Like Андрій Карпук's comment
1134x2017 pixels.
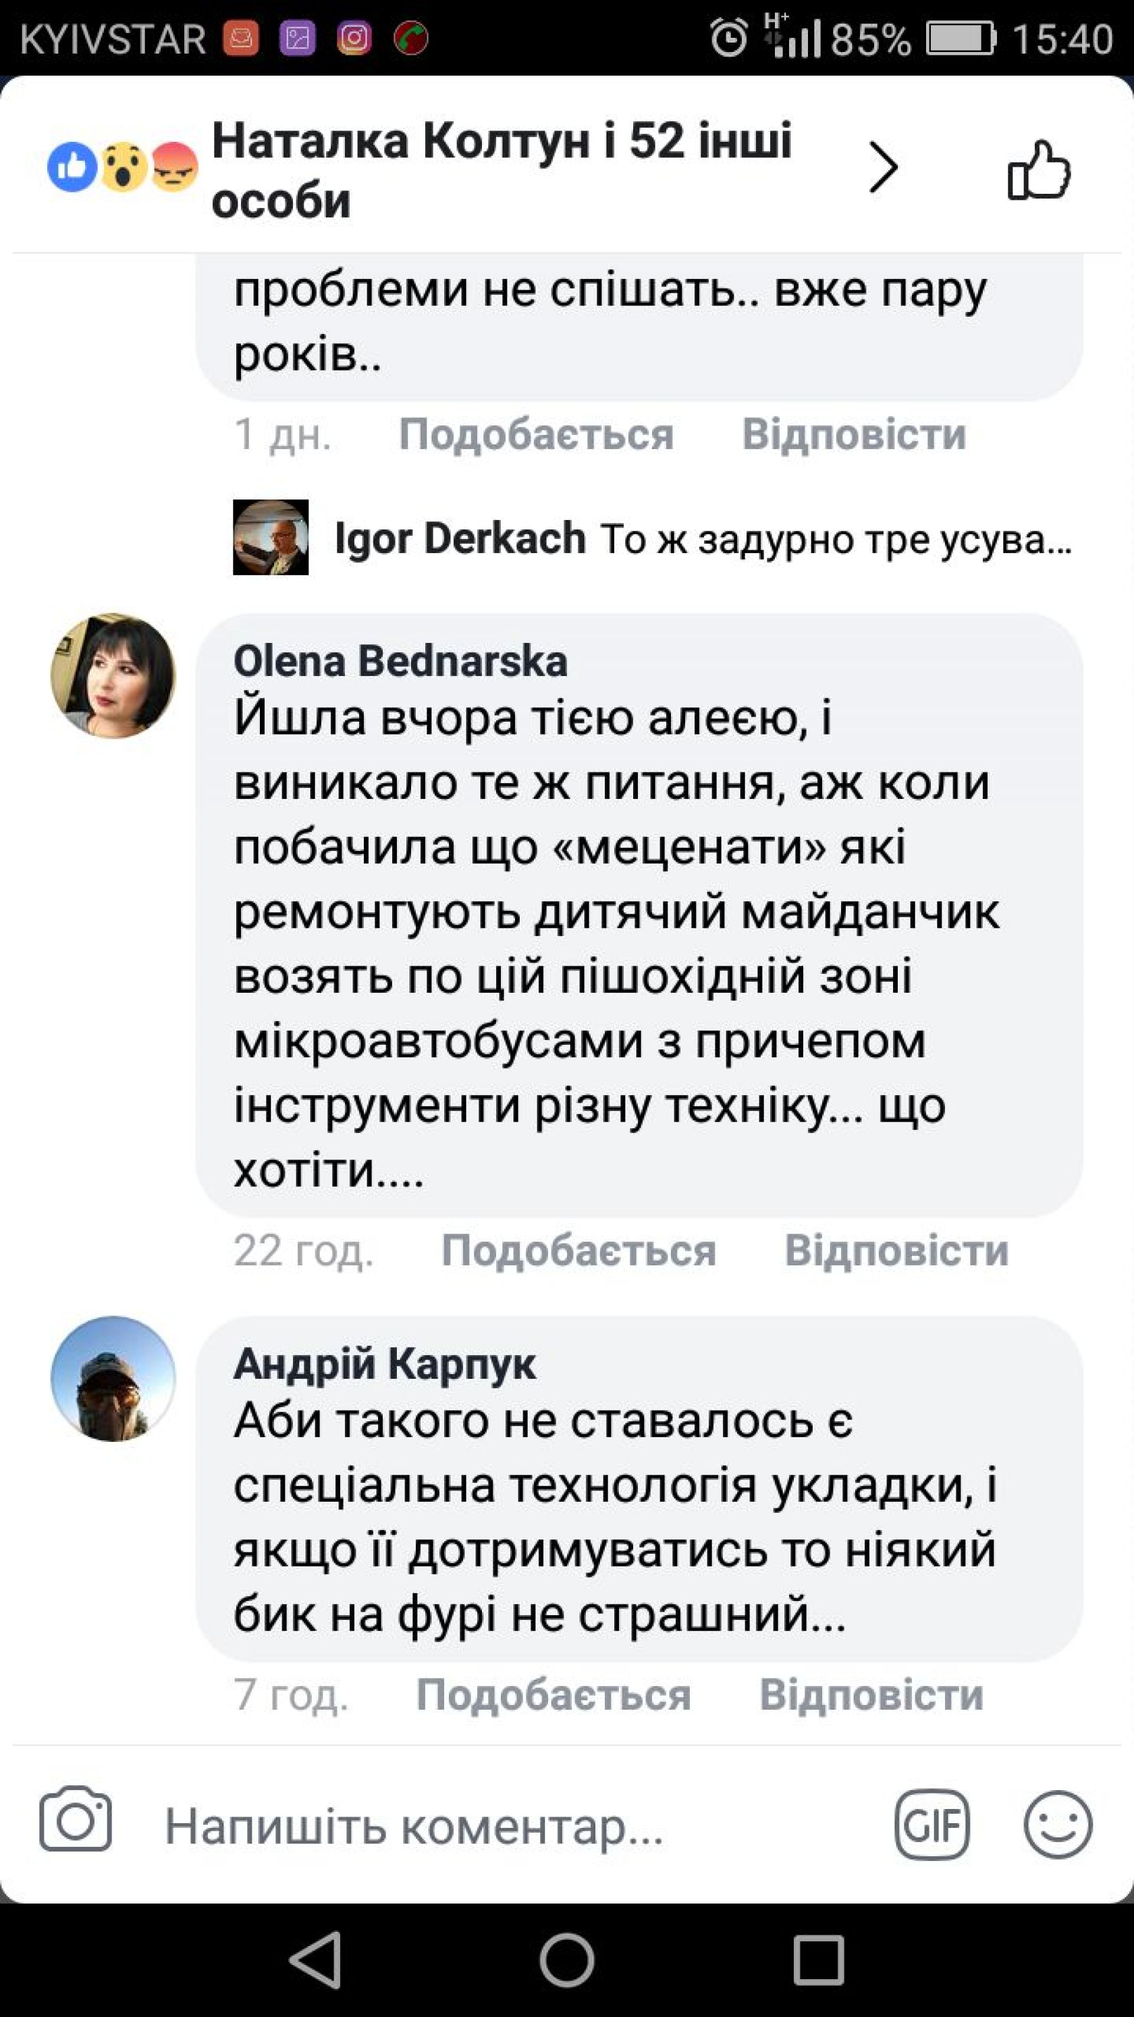coord(553,1695)
